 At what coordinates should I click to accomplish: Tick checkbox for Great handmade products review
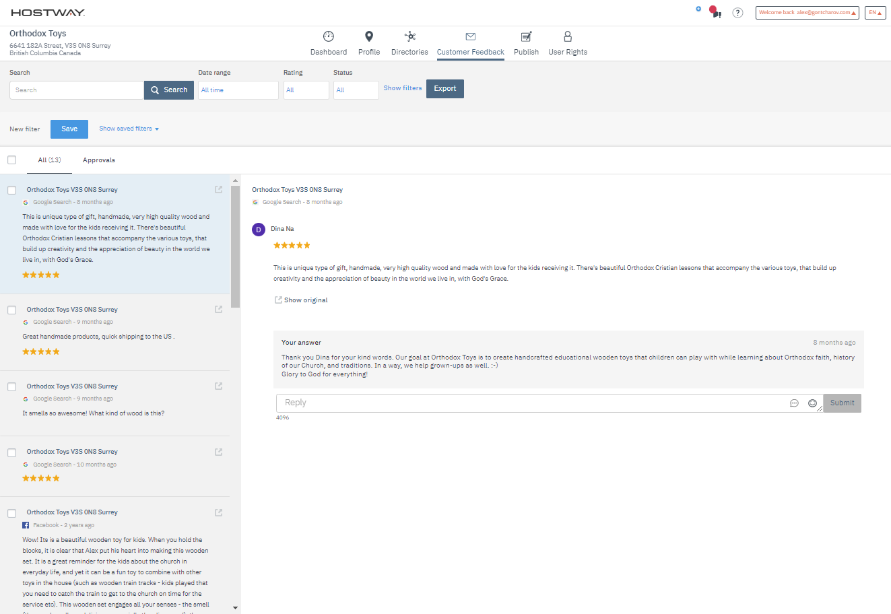pyautogui.click(x=11, y=310)
